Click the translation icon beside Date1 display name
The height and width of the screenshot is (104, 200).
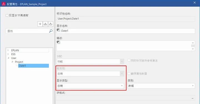pos(58,30)
